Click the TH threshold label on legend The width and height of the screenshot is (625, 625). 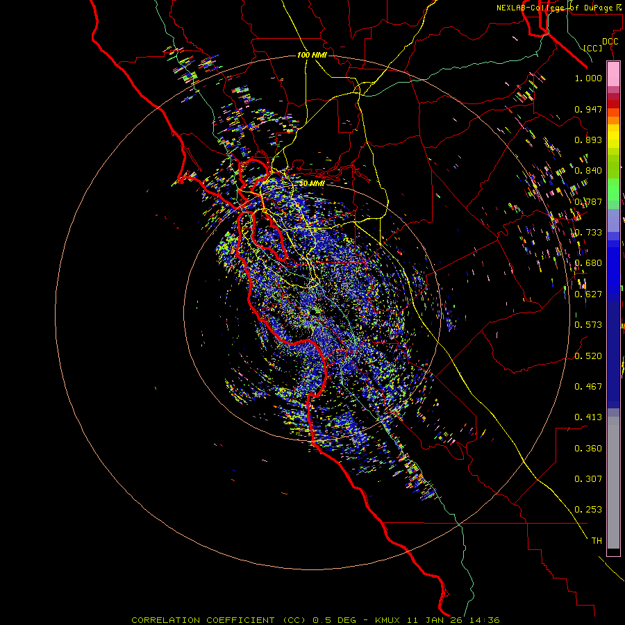597,541
